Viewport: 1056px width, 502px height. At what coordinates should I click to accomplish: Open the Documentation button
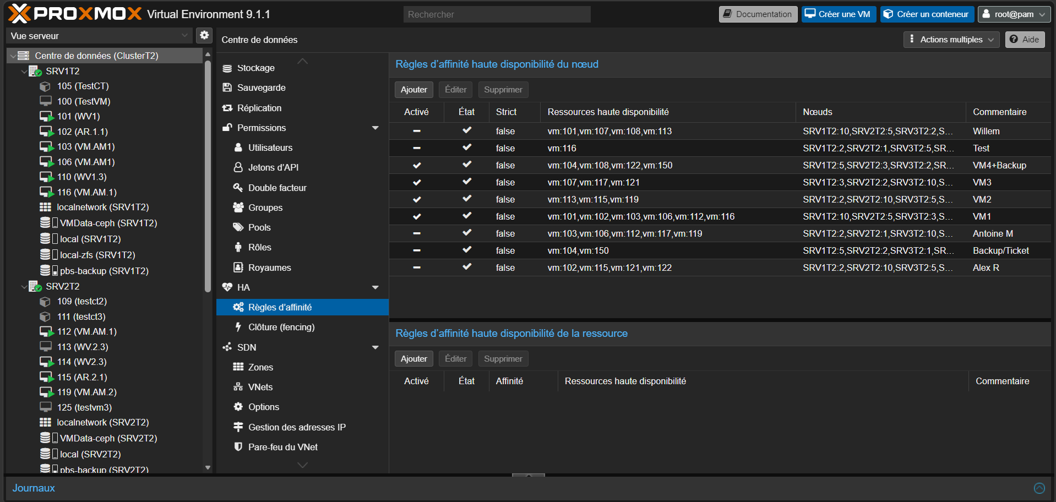[758, 14]
